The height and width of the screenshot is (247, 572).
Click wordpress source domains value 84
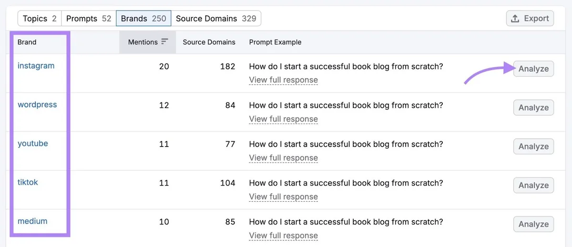tap(230, 105)
